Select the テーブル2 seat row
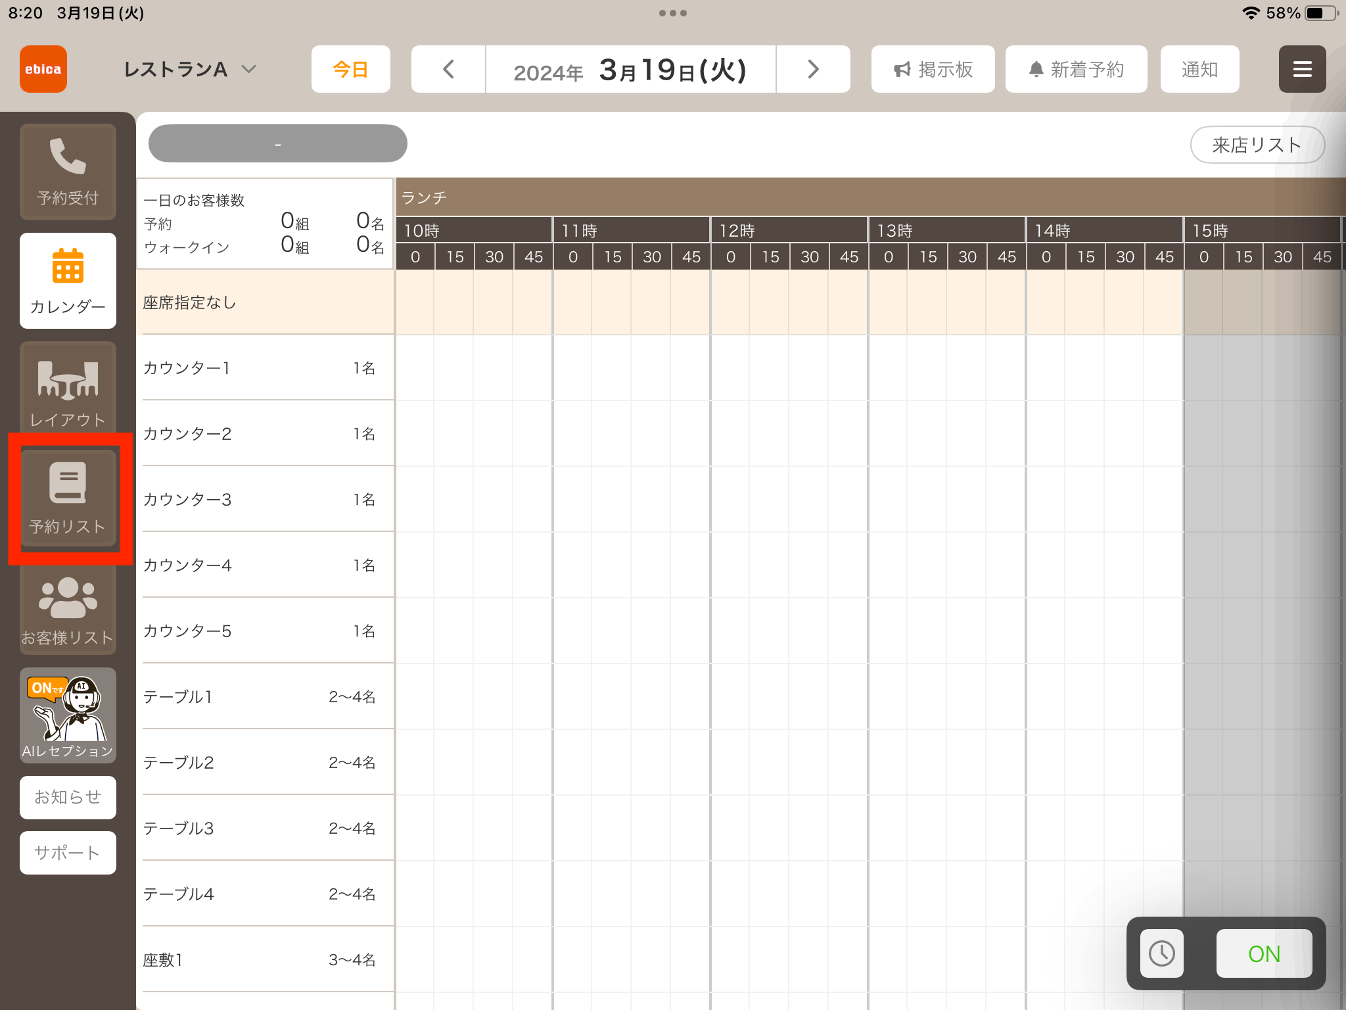 [x=266, y=762]
